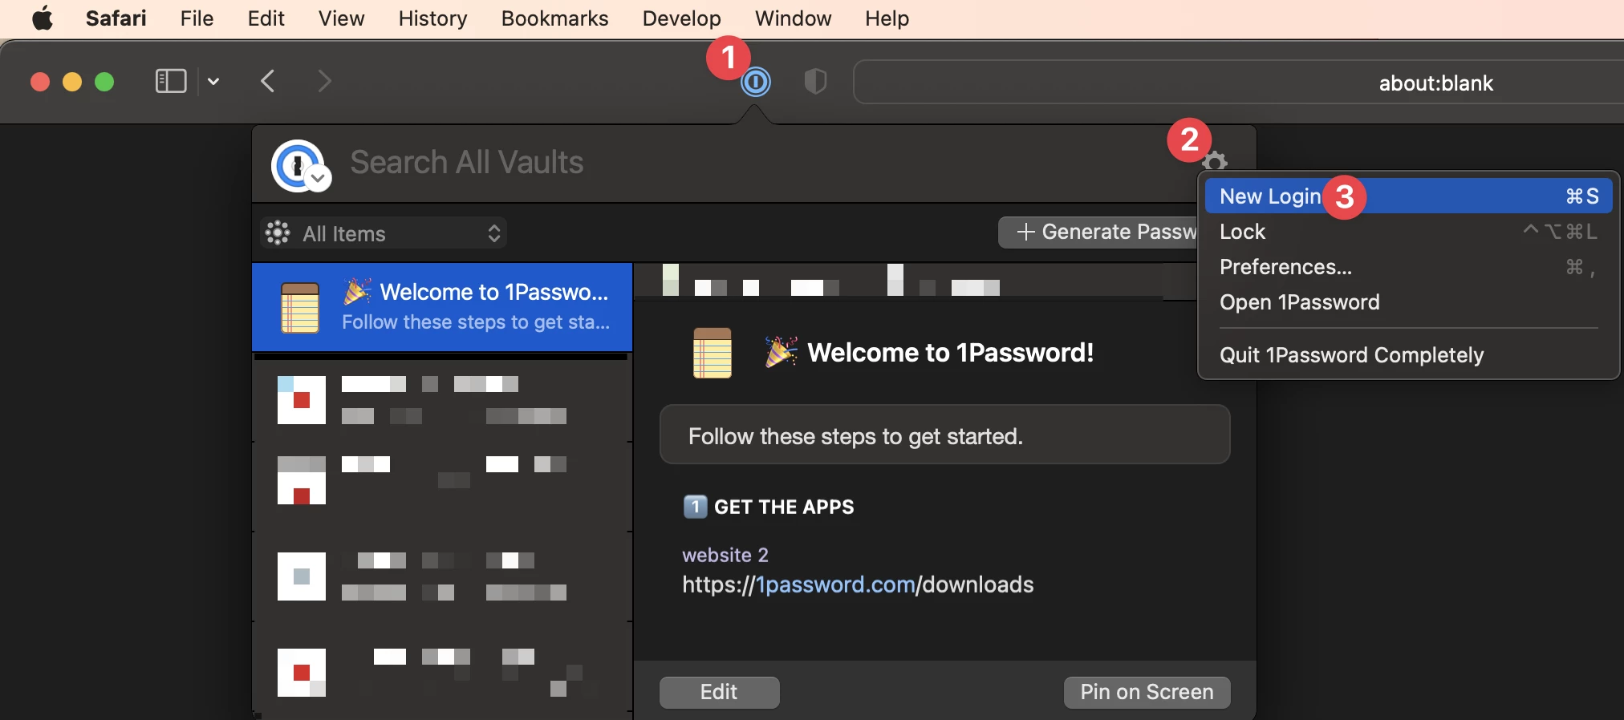Click the notepad icon in the selected list row
Viewport: 1624px width, 720px height.
click(300, 307)
